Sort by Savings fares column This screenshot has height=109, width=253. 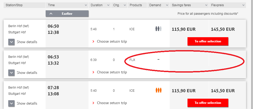point(189,5)
